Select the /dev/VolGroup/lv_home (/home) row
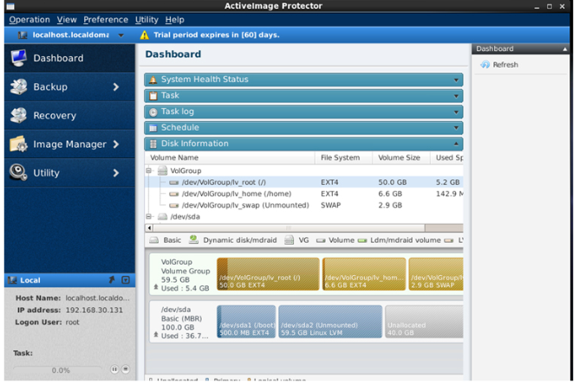 (x=304, y=194)
